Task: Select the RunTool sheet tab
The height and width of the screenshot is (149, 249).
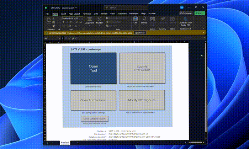Action: (x=65, y=143)
